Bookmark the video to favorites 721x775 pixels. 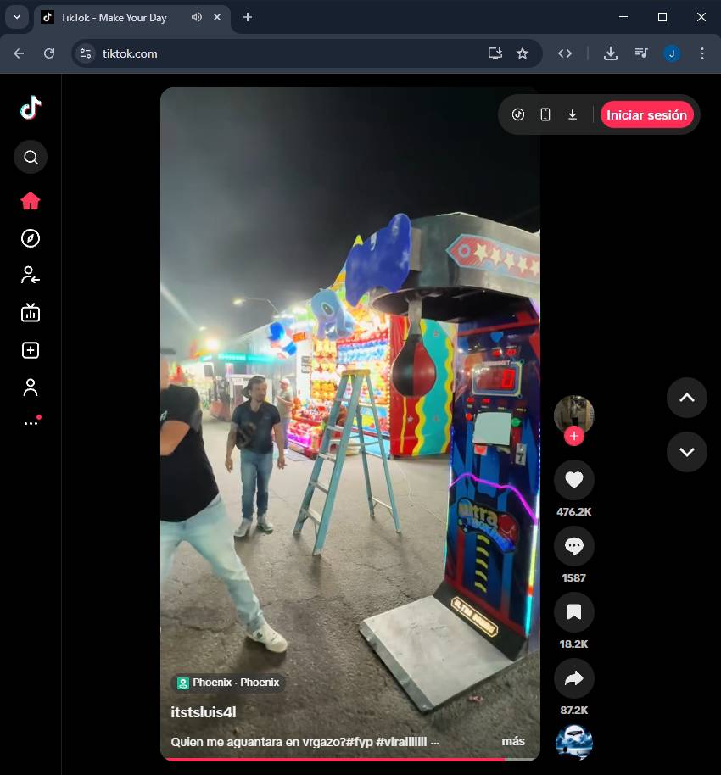point(573,612)
